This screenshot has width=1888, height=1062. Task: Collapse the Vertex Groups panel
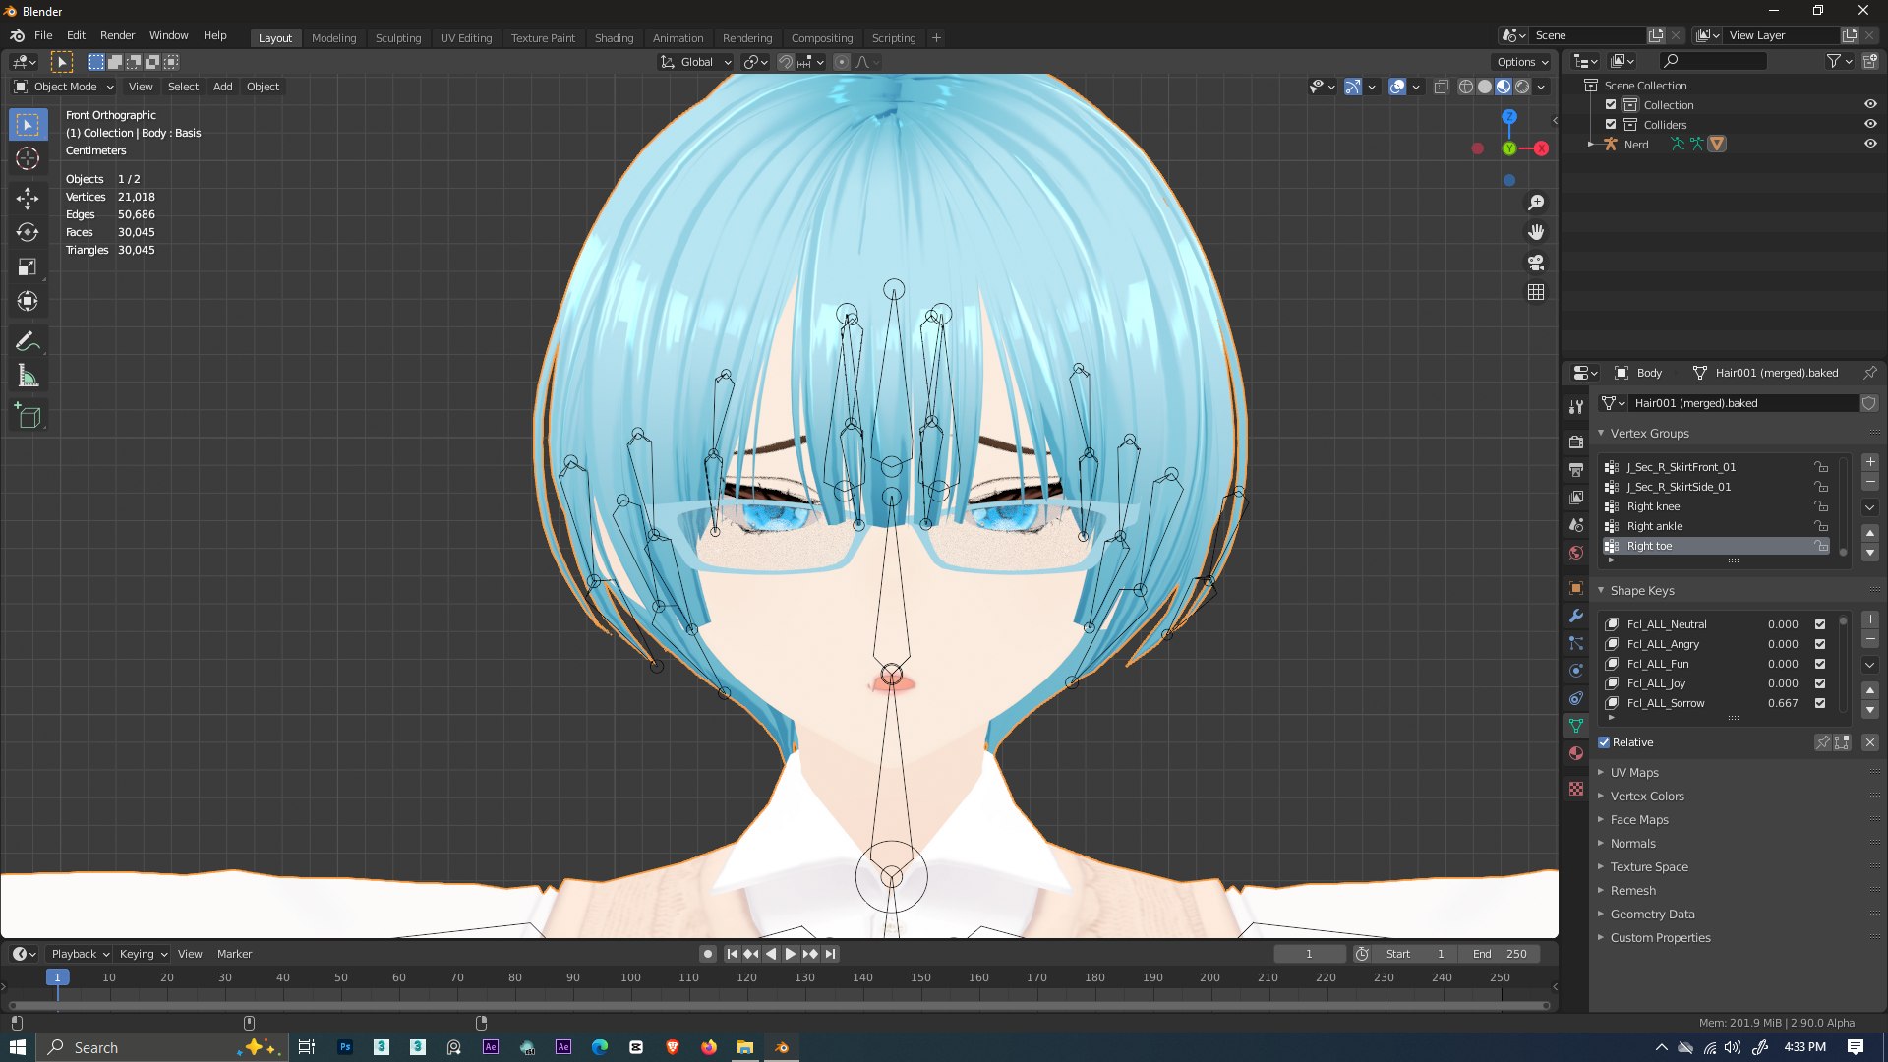(x=1649, y=434)
